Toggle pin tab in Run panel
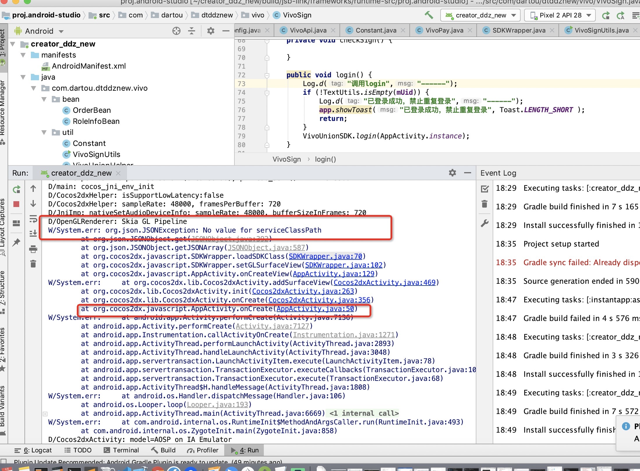Viewport: 640px width, 471px height. 16,242
